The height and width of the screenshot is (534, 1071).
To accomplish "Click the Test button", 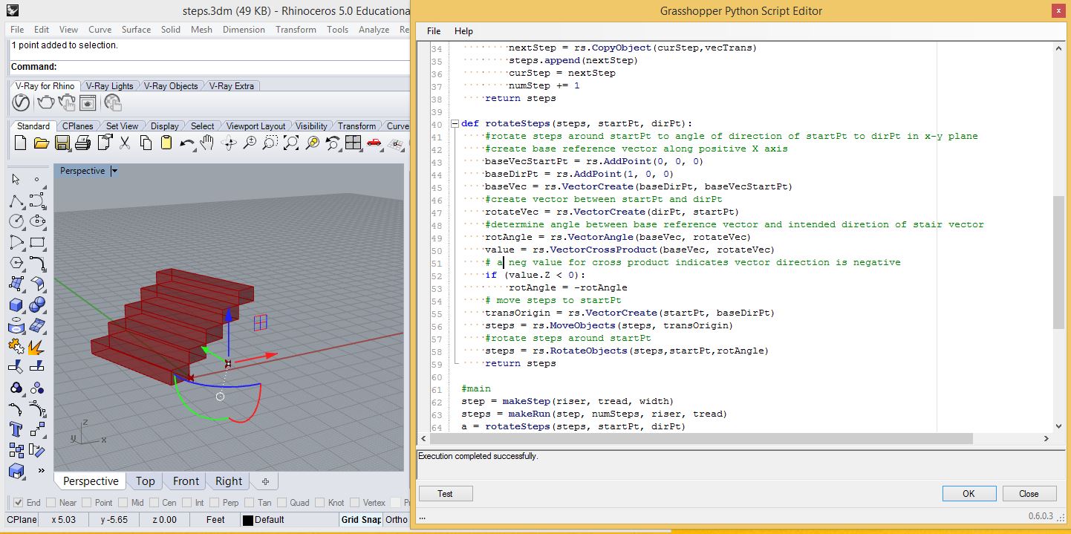I will [x=446, y=494].
